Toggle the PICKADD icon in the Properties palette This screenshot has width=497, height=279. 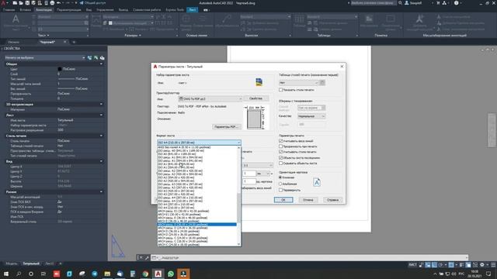tap(90, 57)
